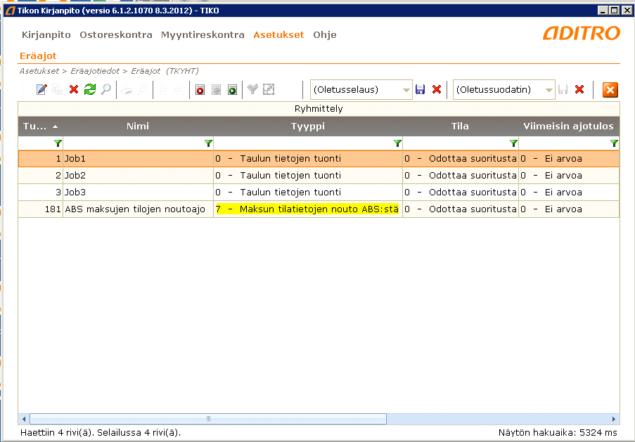Click the orange "Eräajot" page heading
This screenshot has width=635, height=442.
[38, 56]
